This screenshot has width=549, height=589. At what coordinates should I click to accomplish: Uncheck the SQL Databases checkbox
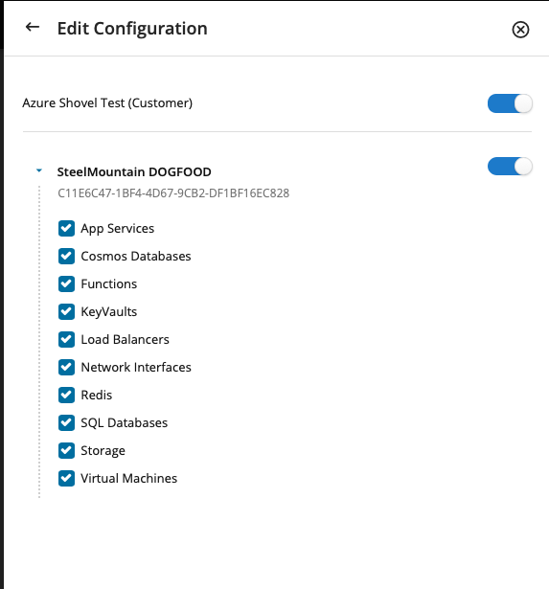point(66,423)
